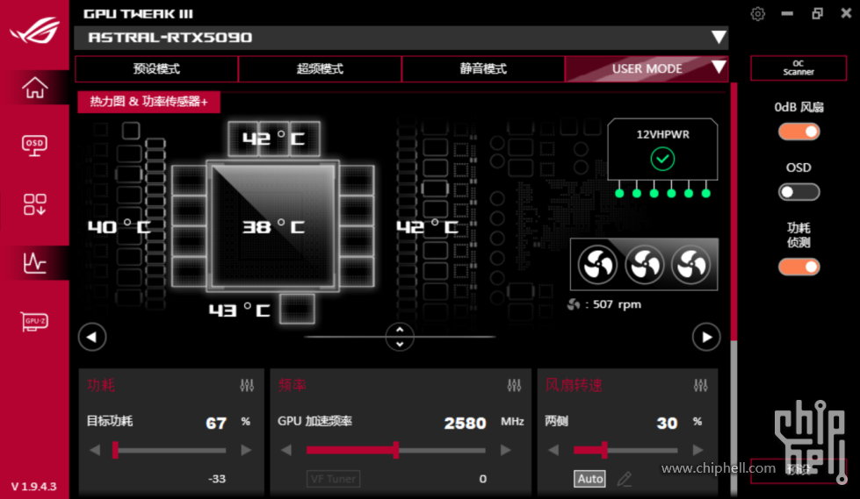860x499 pixels.
Task: Decrease fan speed with left arrow
Action: [553, 450]
